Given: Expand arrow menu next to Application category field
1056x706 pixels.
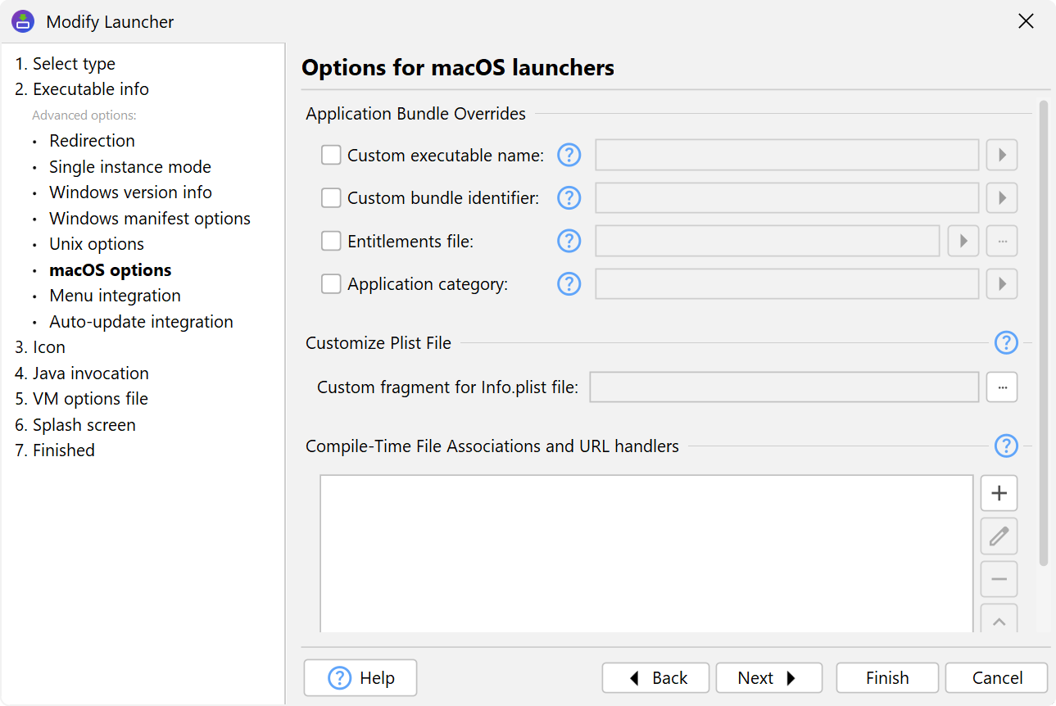Looking at the screenshot, I should click(1001, 284).
